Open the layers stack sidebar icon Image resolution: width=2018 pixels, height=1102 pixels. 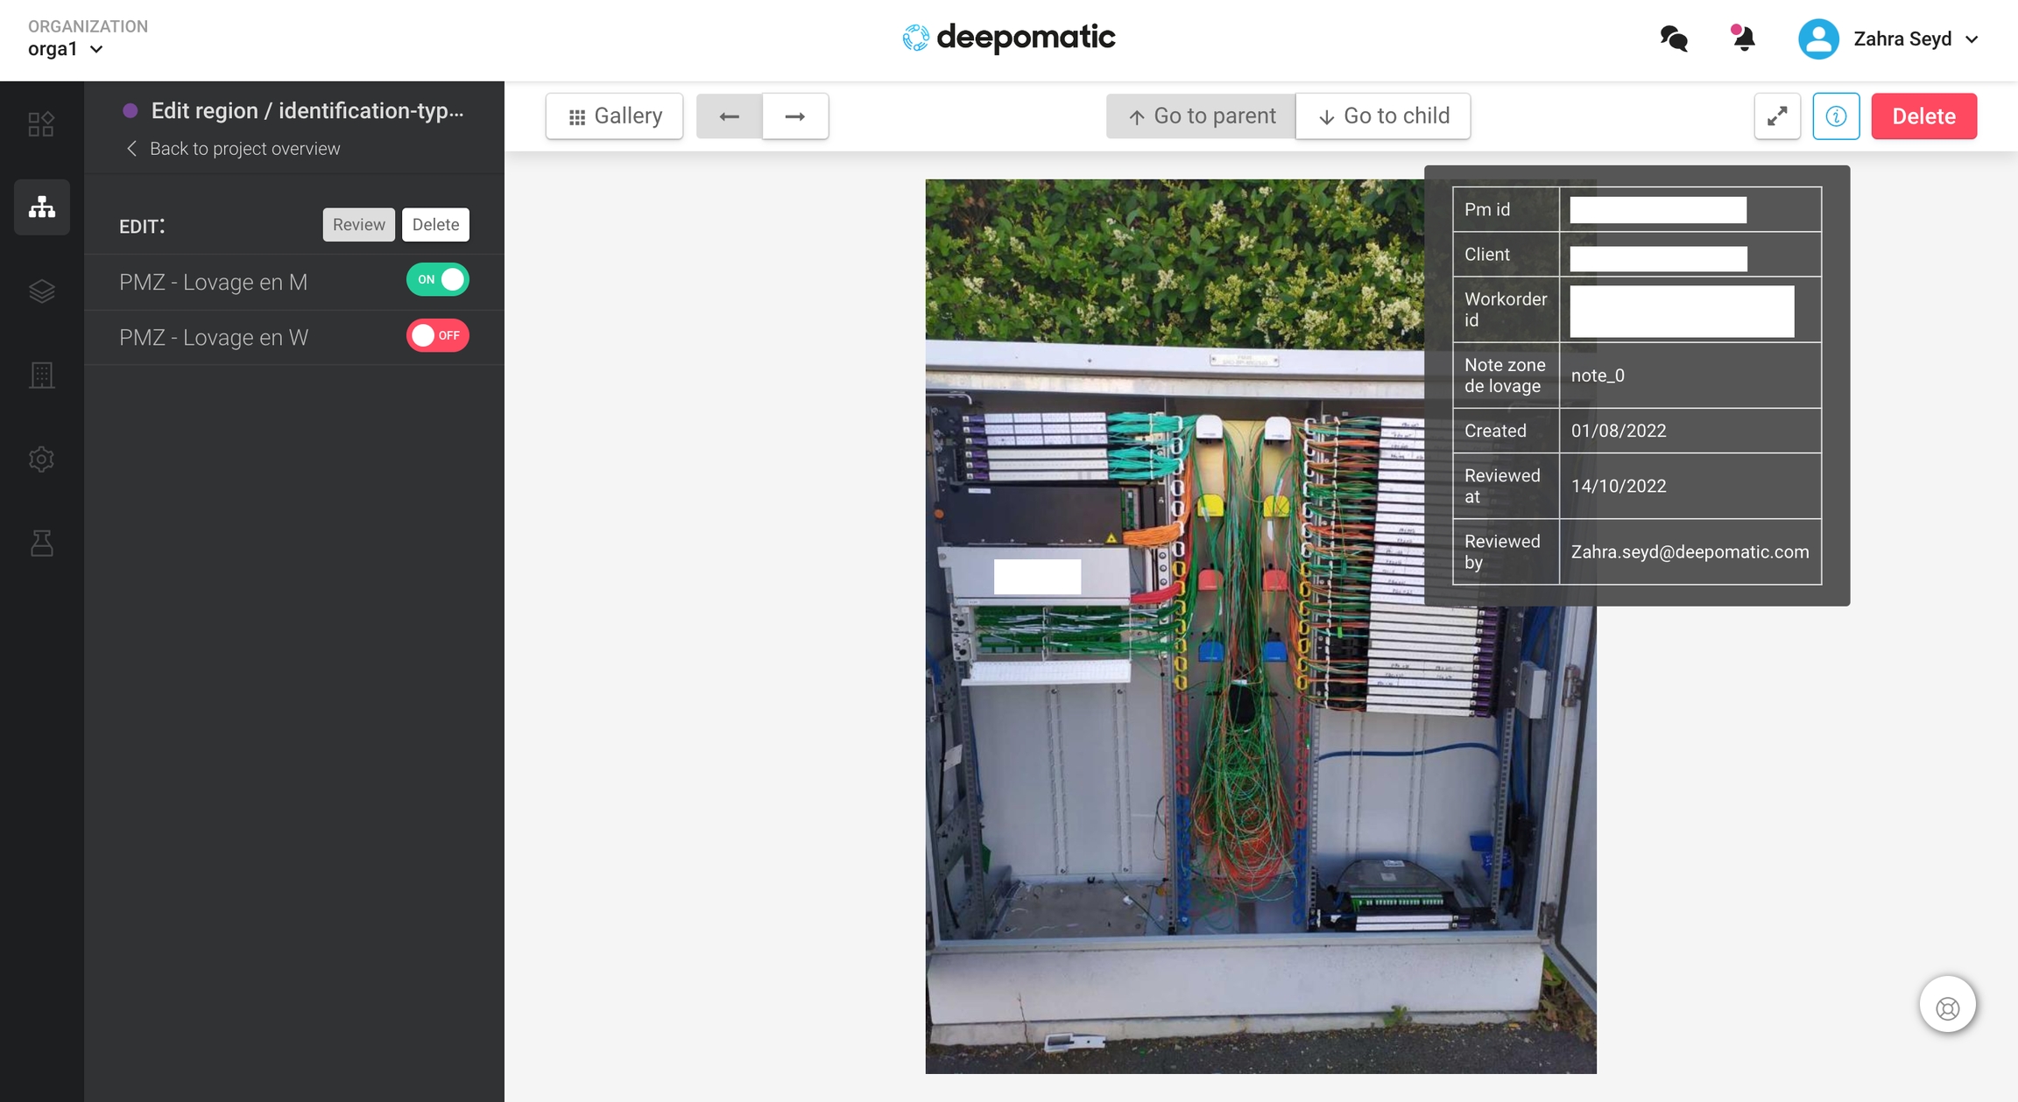pyautogui.click(x=41, y=291)
